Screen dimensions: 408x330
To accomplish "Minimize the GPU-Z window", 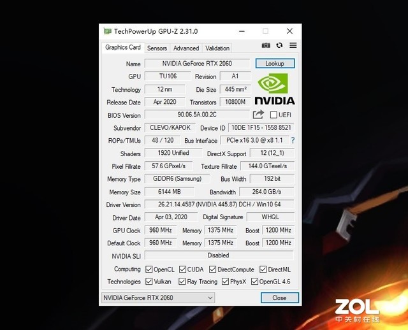I will [242, 31].
